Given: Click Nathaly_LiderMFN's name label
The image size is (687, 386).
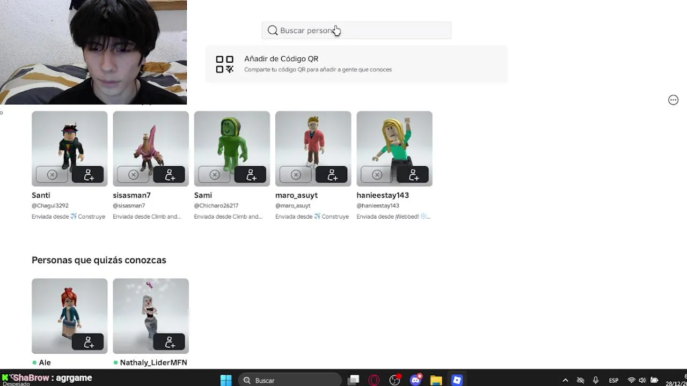Looking at the screenshot, I should pos(154,362).
